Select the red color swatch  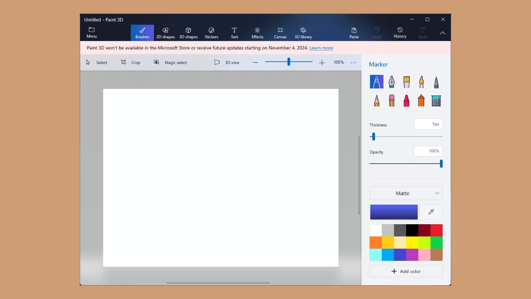(436, 230)
